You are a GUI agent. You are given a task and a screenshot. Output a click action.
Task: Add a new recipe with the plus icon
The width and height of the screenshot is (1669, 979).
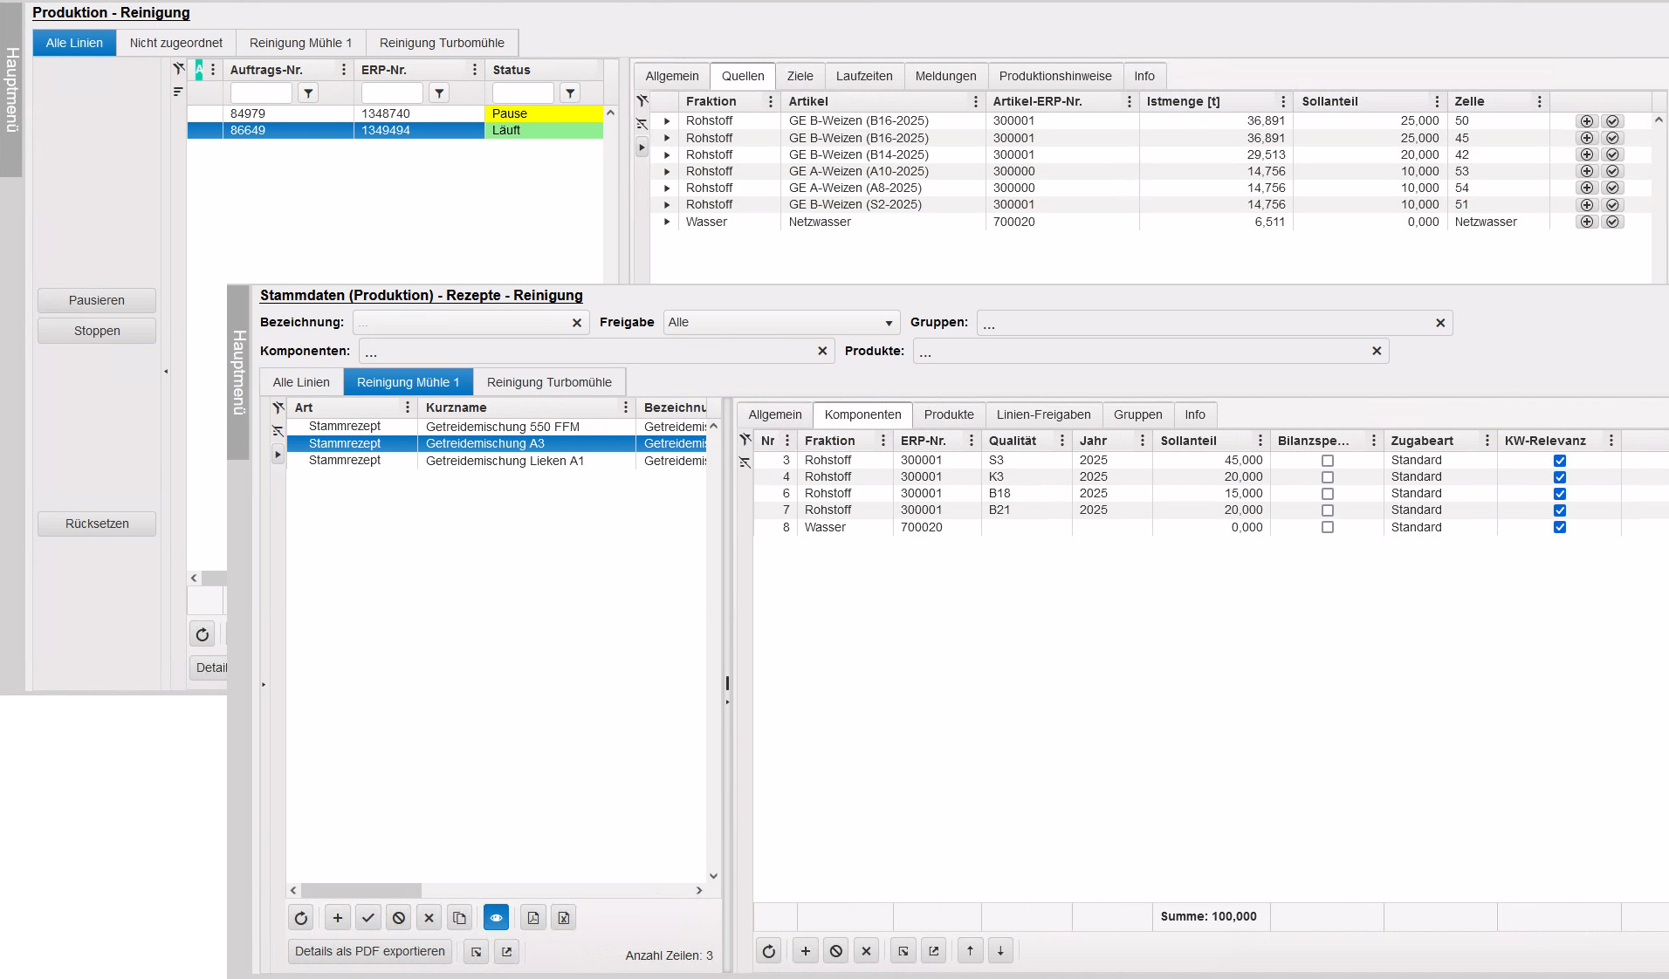[x=338, y=918]
